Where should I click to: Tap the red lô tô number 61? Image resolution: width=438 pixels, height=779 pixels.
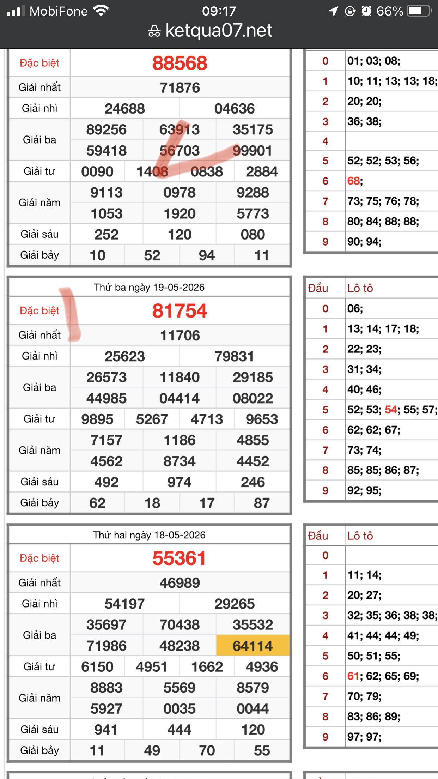click(x=353, y=676)
